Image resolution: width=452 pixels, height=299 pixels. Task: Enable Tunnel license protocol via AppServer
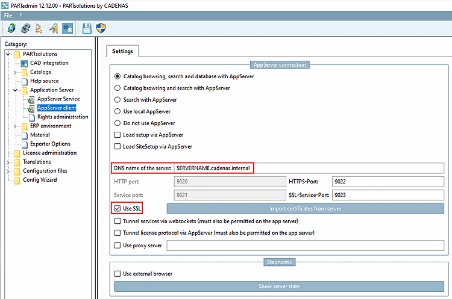pos(118,233)
